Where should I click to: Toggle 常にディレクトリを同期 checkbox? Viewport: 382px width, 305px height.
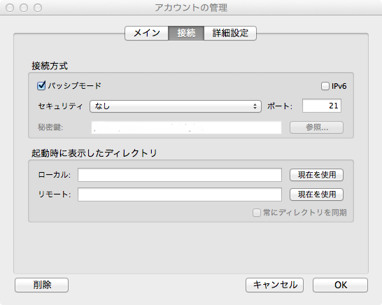pos(257,213)
